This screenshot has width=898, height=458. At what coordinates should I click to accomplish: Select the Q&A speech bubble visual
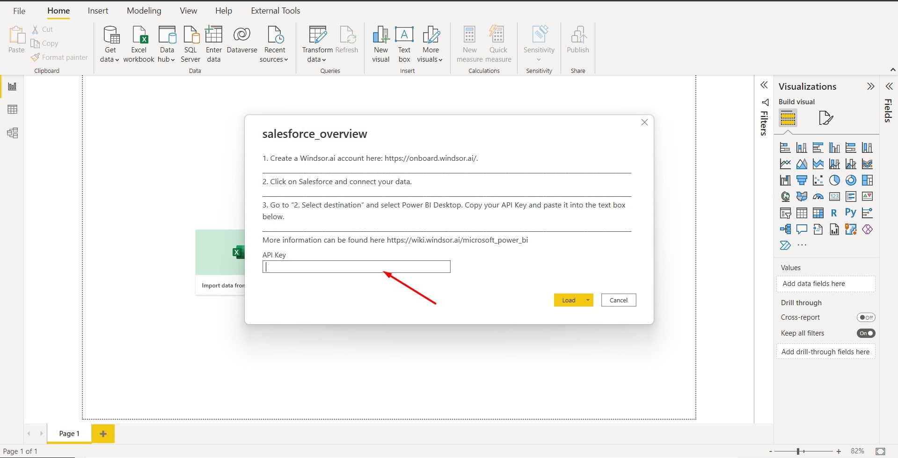[802, 229]
